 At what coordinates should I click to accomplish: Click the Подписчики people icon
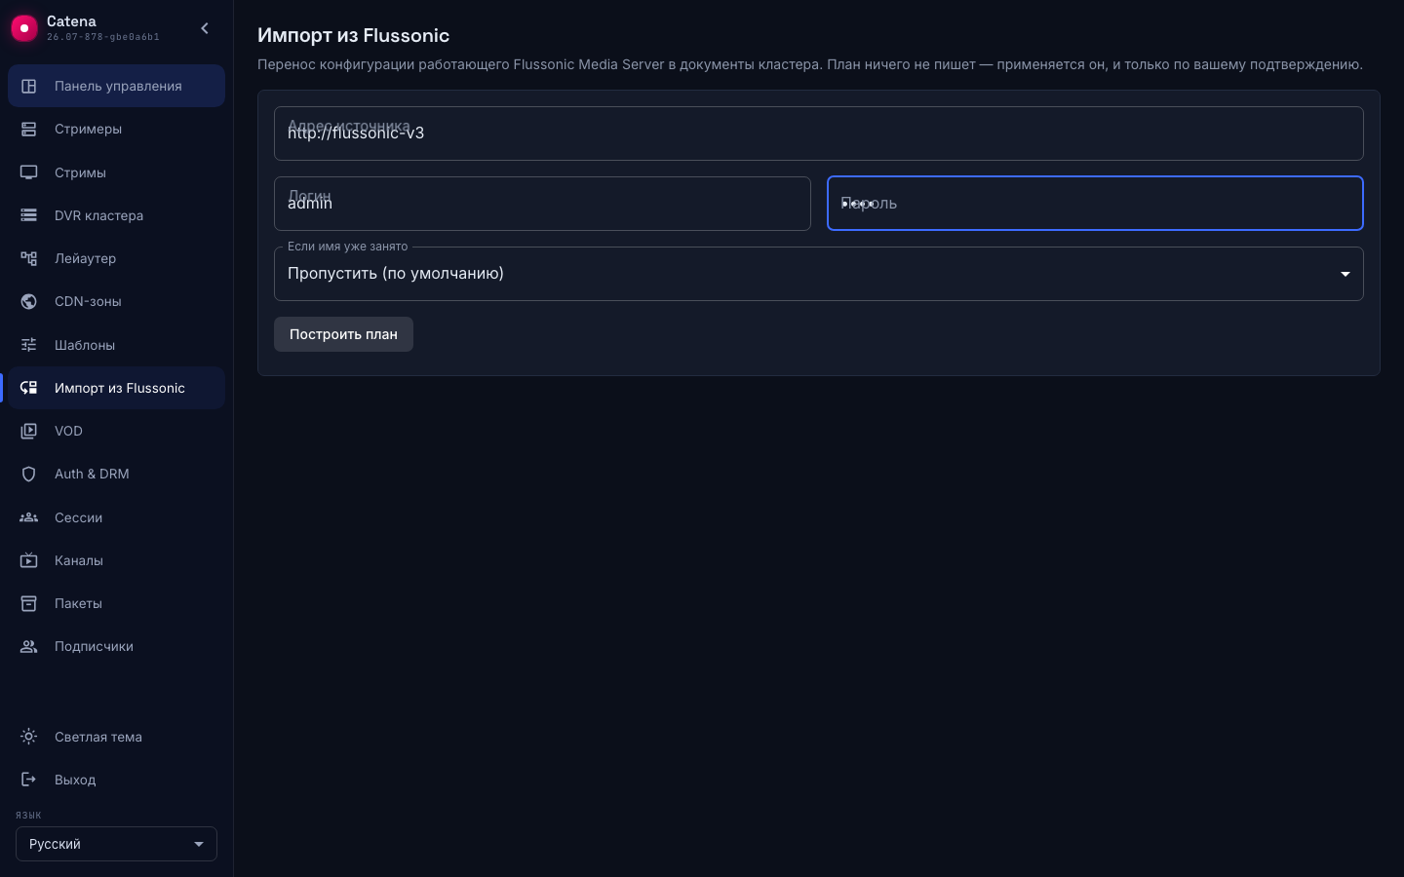point(29,646)
